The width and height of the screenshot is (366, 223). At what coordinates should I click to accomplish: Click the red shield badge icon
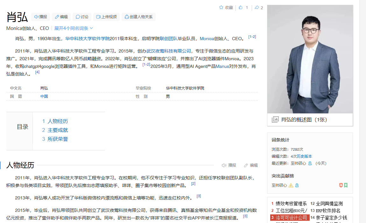pyautogui.click(x=341, y=185)
